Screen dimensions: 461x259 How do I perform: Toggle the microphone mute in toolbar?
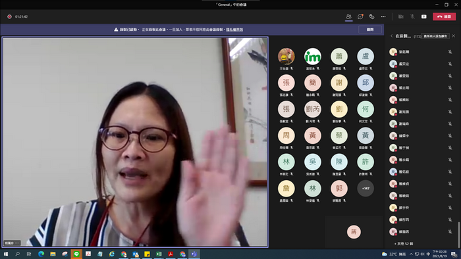[x=412, y=16]
